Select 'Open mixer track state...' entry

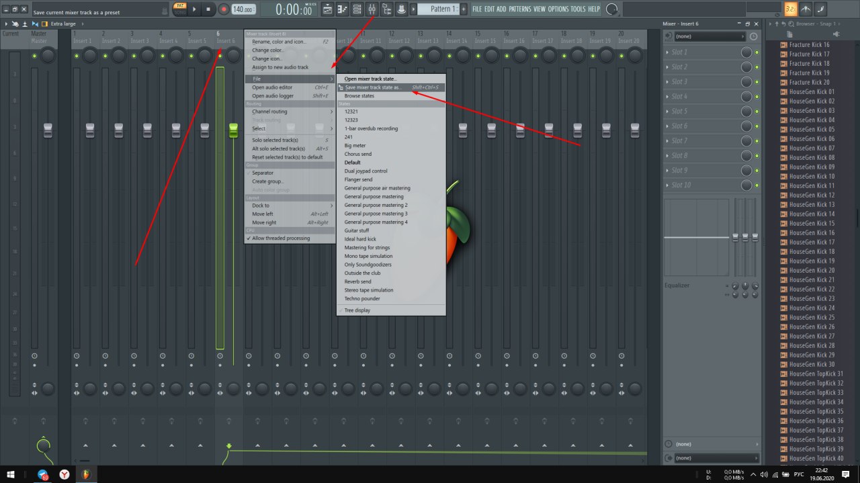(390, 79)
